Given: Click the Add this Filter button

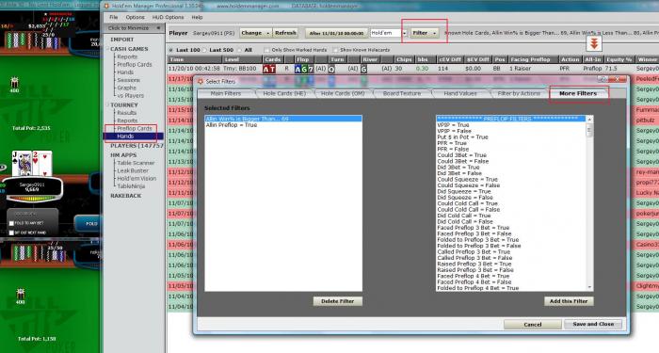Looking at the screenshot, I should [569, 301].
